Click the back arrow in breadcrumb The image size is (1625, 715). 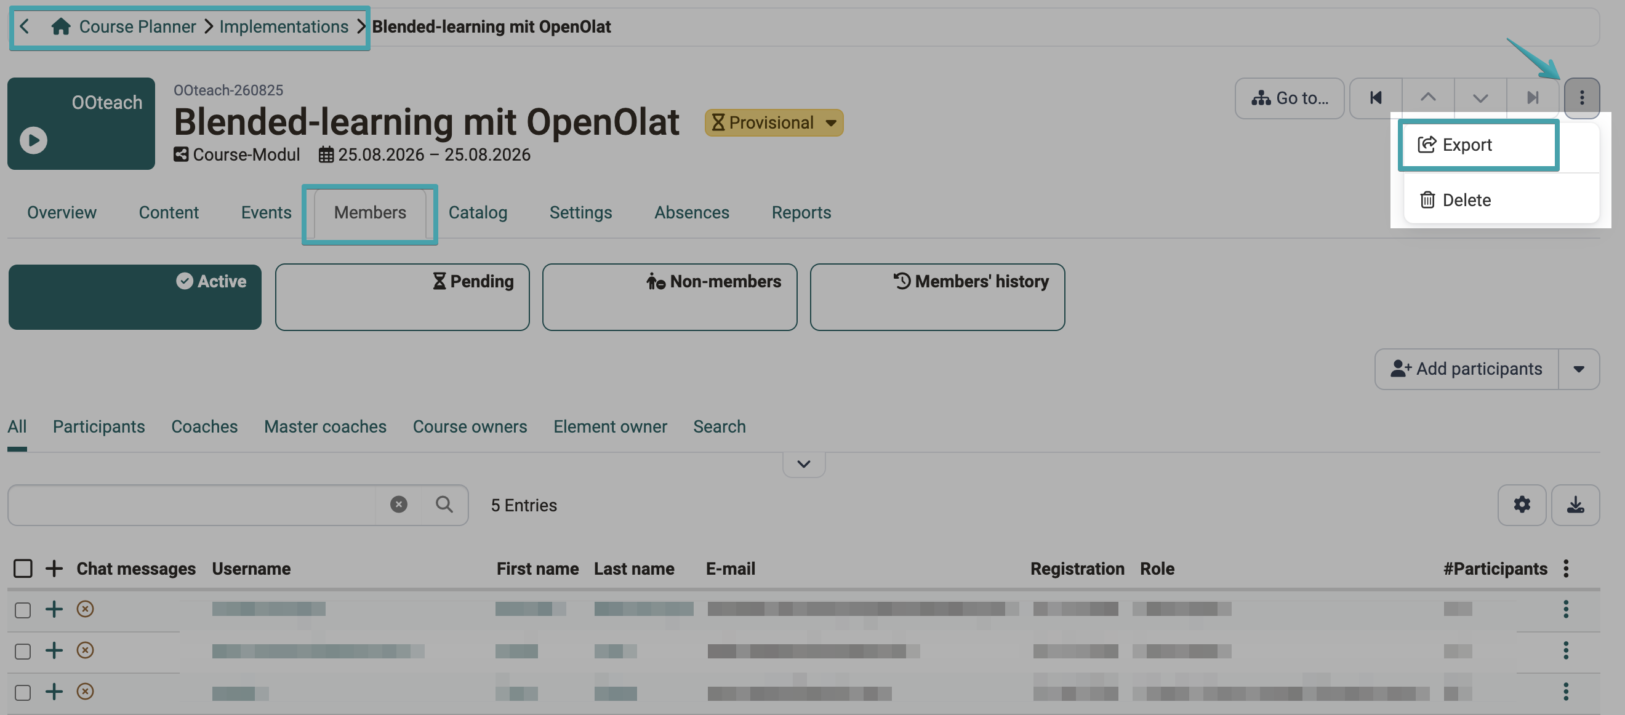(25, 26)
